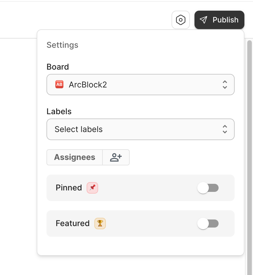The height and width of the screenshot is (275, 253).
Task: Click the up-down chevron in Board field
Action: click(225, 85)
